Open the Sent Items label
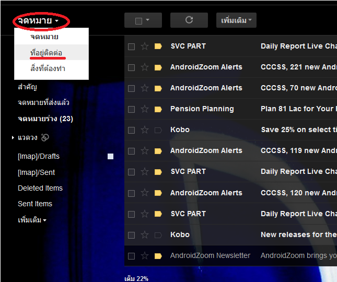Image resolution: width=337 pixels, height=282 pixels. 35,204
